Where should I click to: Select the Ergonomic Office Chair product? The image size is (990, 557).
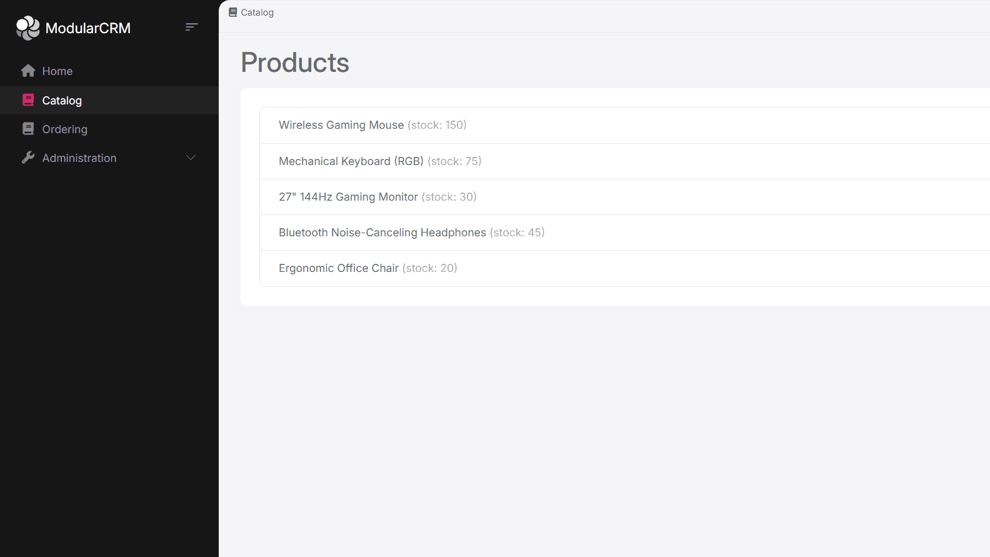click(339, 268)
